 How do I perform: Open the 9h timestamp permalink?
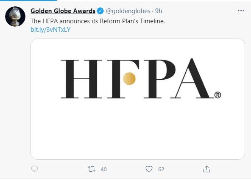coord(159,11)
